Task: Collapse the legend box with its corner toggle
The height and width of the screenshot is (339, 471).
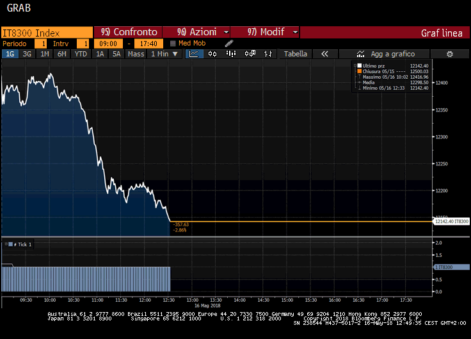Action: point(355,65)
